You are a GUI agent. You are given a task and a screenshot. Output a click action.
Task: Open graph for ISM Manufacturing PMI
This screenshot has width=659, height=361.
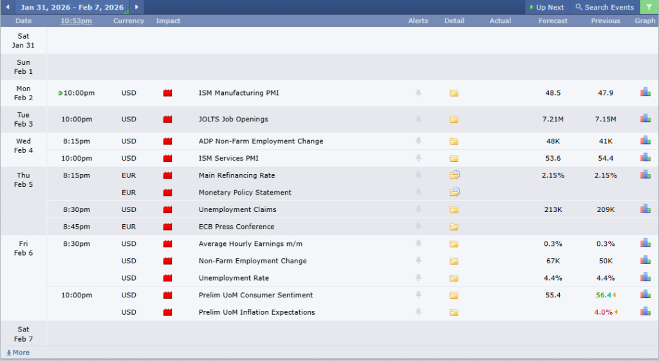(x=645, y=92)
